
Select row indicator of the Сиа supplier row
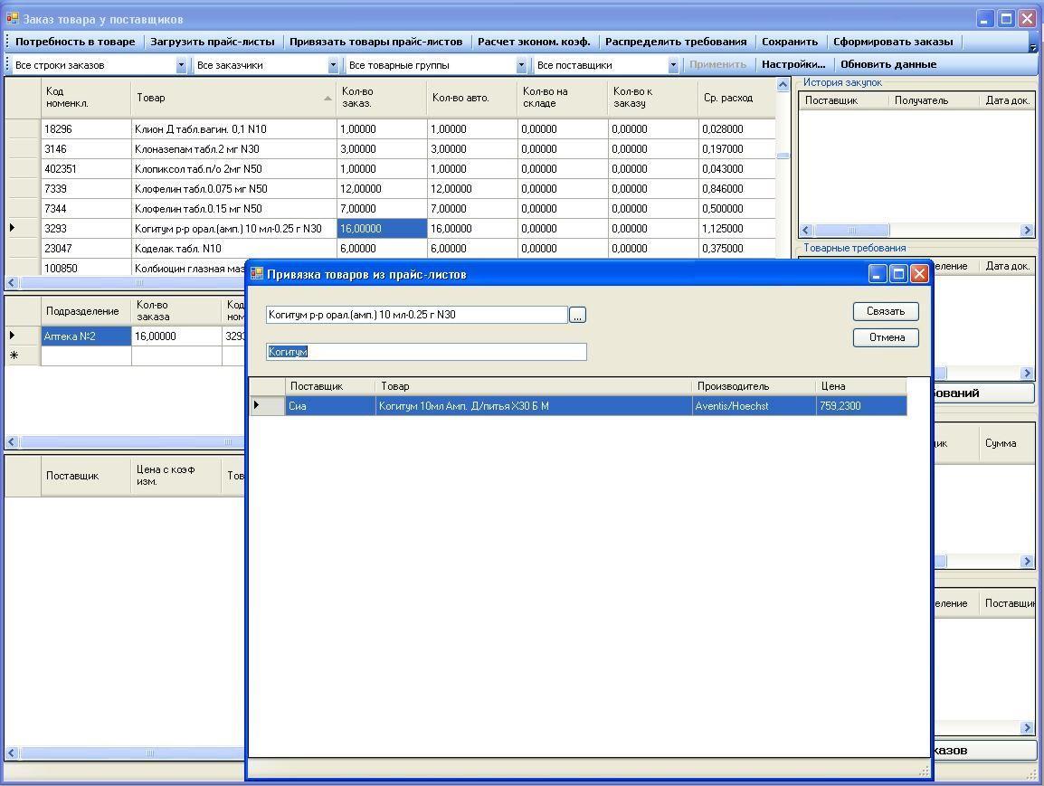click(267, 406)
